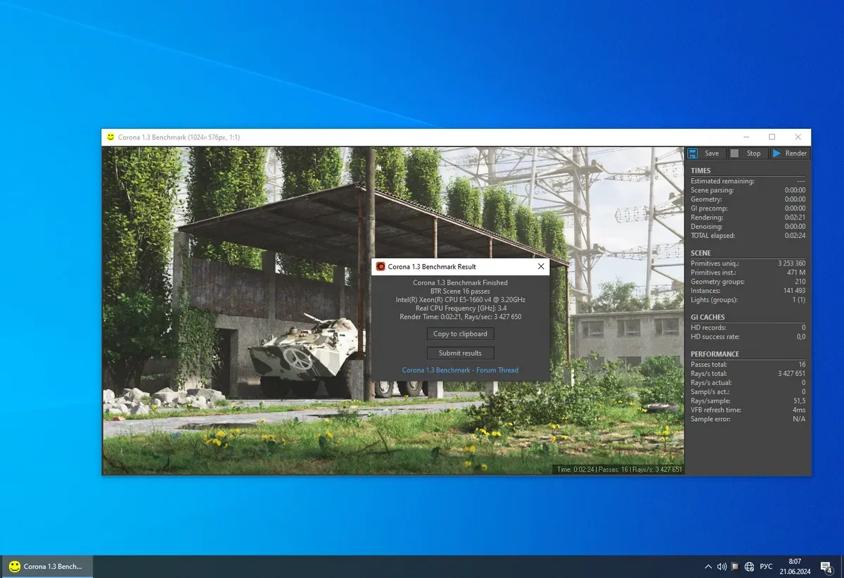This screenshot has width=844, height=578.
Task: Maximize the Corona Benchmark window
Action: 772,137
